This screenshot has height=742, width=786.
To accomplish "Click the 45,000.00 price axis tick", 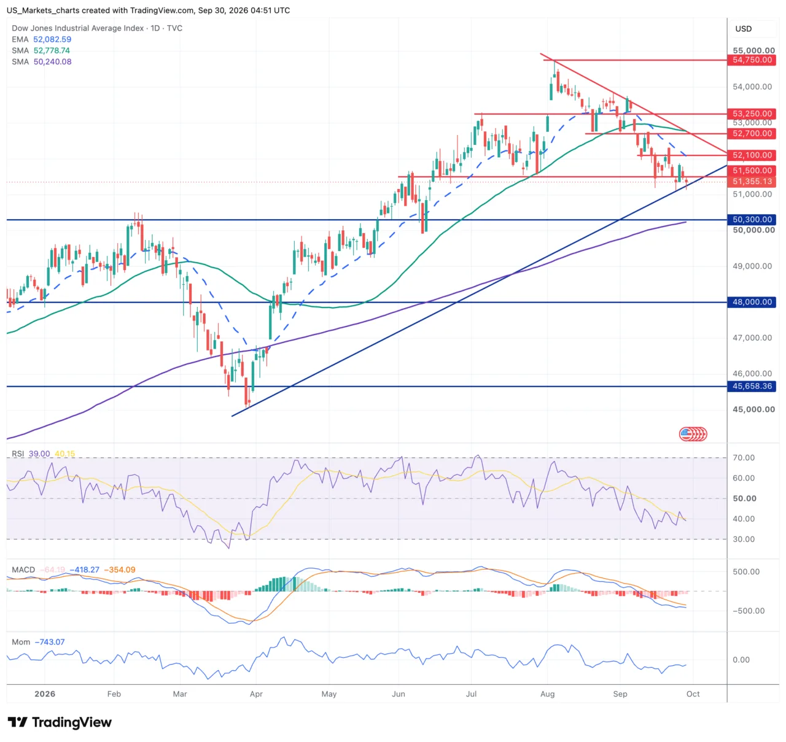I will 753,409.
